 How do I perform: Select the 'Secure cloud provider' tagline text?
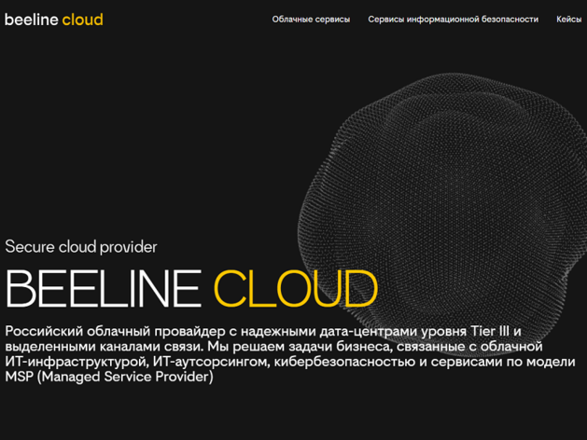tap(81, 247)
